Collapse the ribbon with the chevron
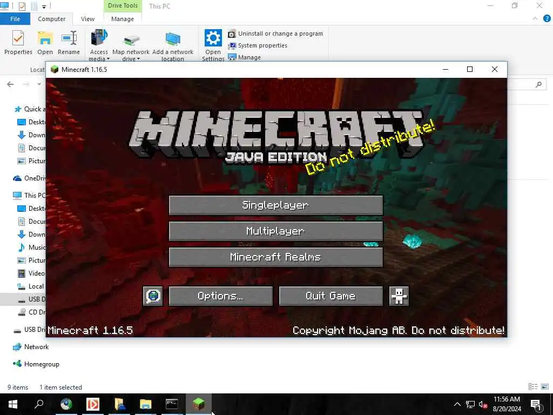 pos(535,19)
